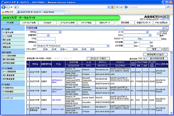The height and width of the screenshot is (116, 174).
Task: Open リース契約情報 in the sidebar
Action: [13, 56]
